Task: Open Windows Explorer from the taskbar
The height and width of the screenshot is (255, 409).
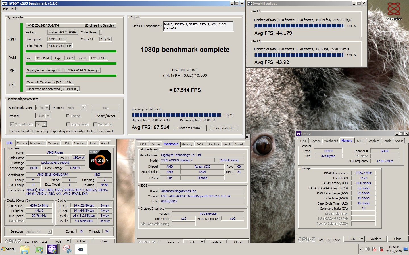Action: coord(25,249)
